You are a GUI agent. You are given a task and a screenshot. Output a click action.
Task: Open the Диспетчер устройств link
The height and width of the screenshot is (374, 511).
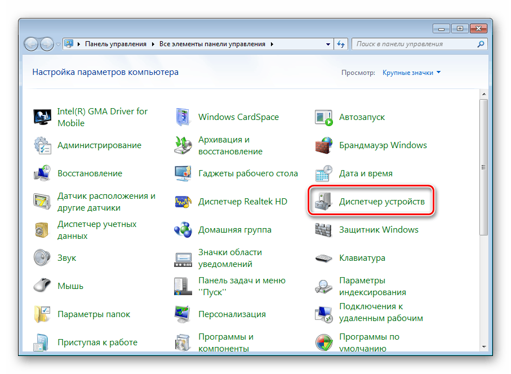(x=381, y=202)
